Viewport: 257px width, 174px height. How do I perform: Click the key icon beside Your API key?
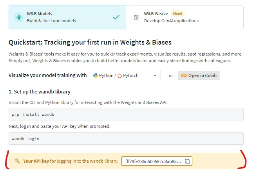pyautogui.click(x=17, y=161)
